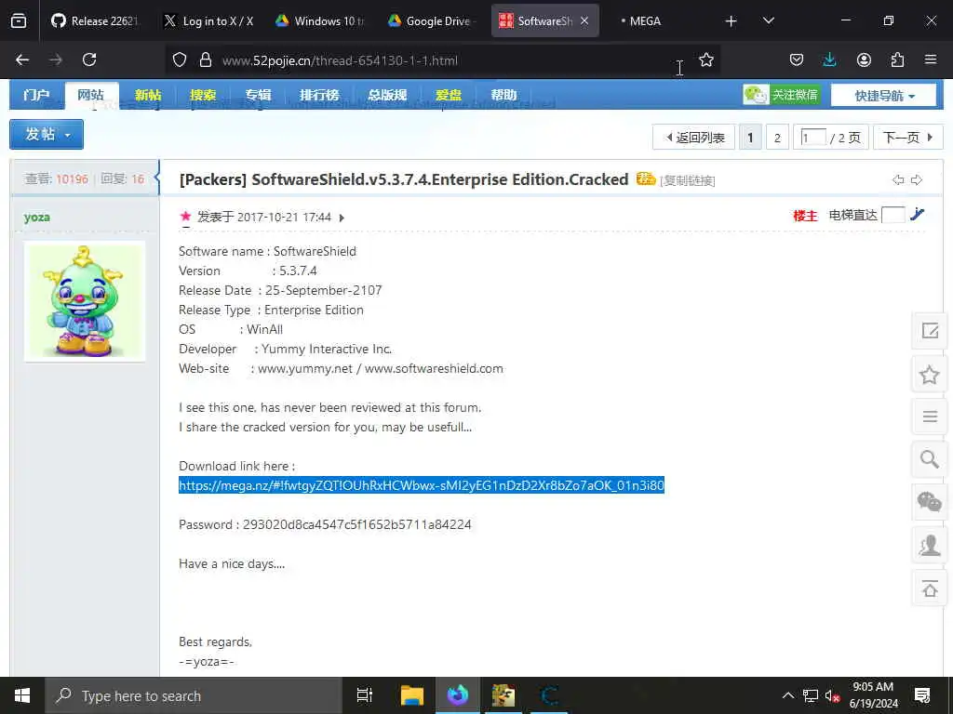Screen dimensions: 953x714
Task: Click 返回列表 to return to the thread list
Action: 693,138
